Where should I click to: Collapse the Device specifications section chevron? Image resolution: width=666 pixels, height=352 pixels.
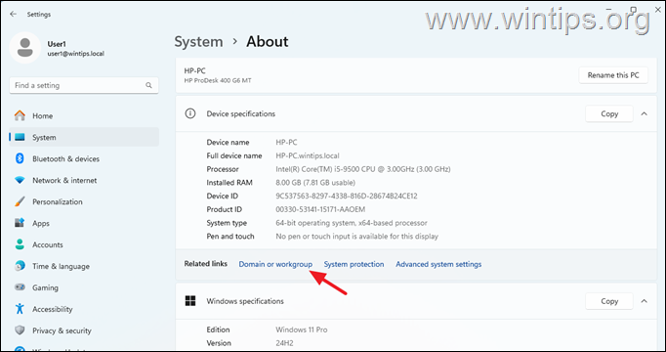click(x=644, y=113)
